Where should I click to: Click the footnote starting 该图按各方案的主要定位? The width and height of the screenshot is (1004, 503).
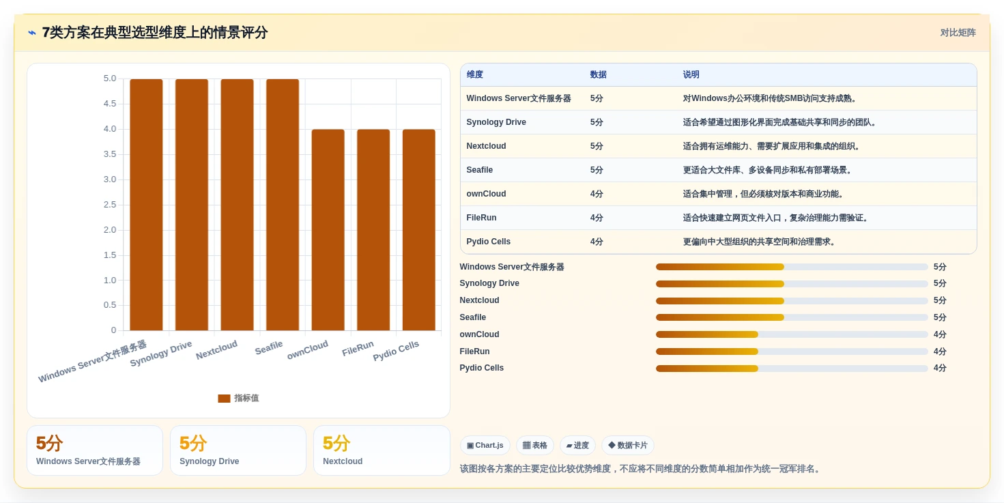click(641, 469)
